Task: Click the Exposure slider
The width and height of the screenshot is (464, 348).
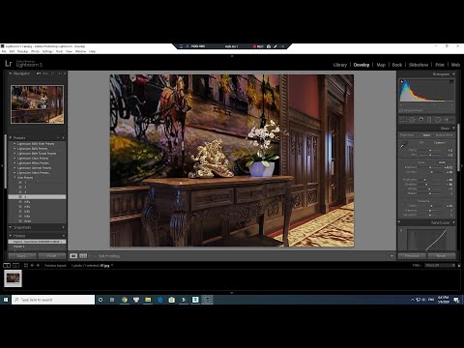Action: (x=430, y=167)
